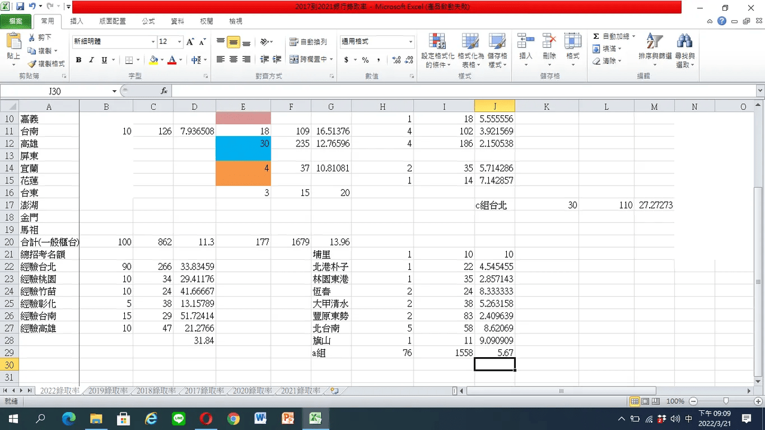
Task: Click the 100% zoom level button
Action: 675,401
